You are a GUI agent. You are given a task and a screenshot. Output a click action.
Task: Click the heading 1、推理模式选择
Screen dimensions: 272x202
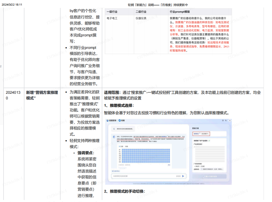(119, 105)
